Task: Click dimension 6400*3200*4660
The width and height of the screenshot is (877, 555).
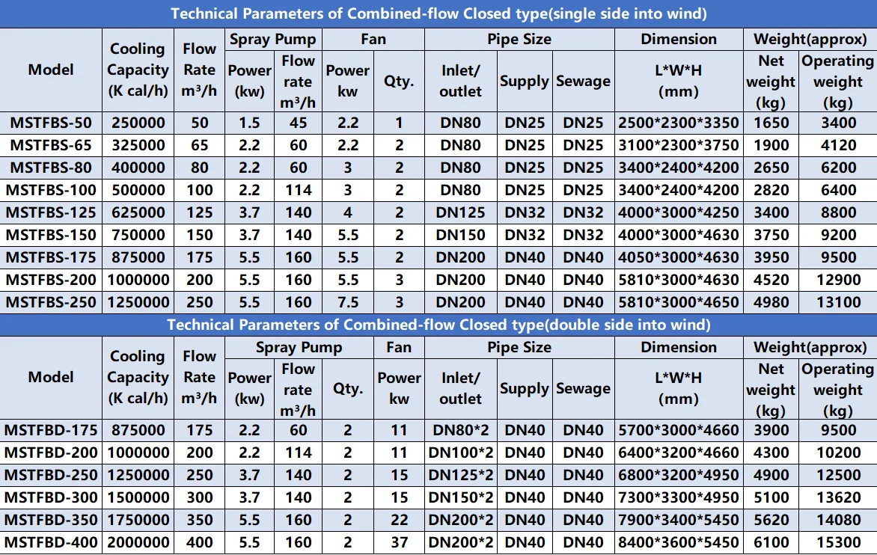Action: pos(679,453)
